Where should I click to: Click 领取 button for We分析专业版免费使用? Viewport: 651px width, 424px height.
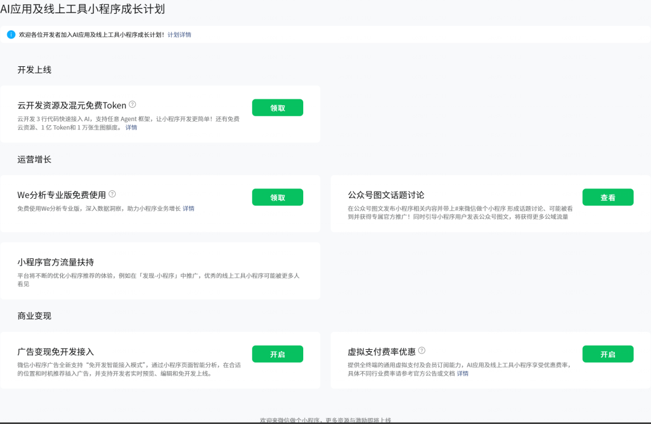click(x=277, y=197)
